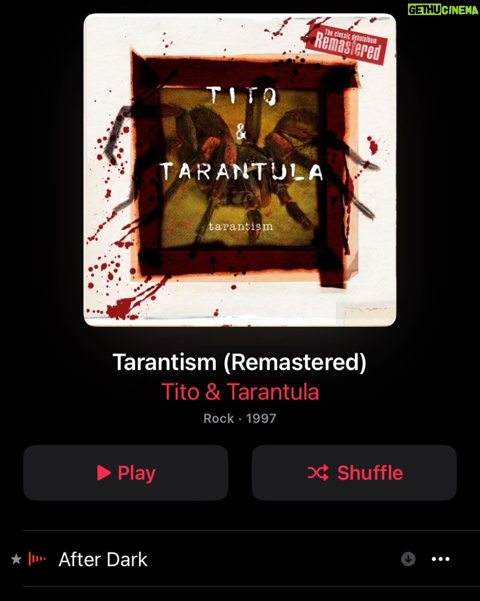Screen dimensions: 480x601
Task: Click the GETHU CINEMA watermark logo
Action: (x=443, y=10)
